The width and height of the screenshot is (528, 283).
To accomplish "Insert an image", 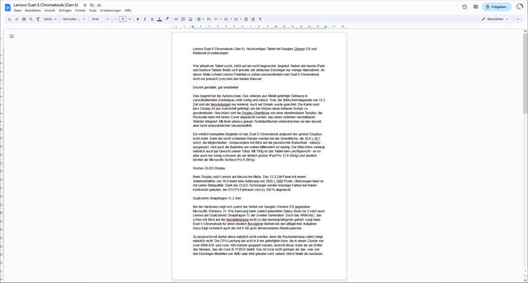I will click(190, 19).
